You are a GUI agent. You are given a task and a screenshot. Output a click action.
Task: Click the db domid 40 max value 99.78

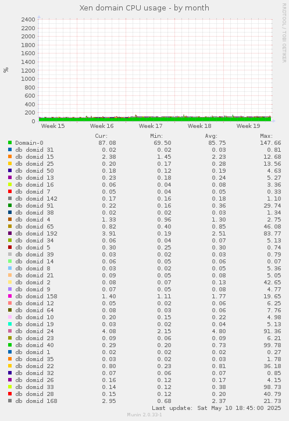[x=272, y=345]
